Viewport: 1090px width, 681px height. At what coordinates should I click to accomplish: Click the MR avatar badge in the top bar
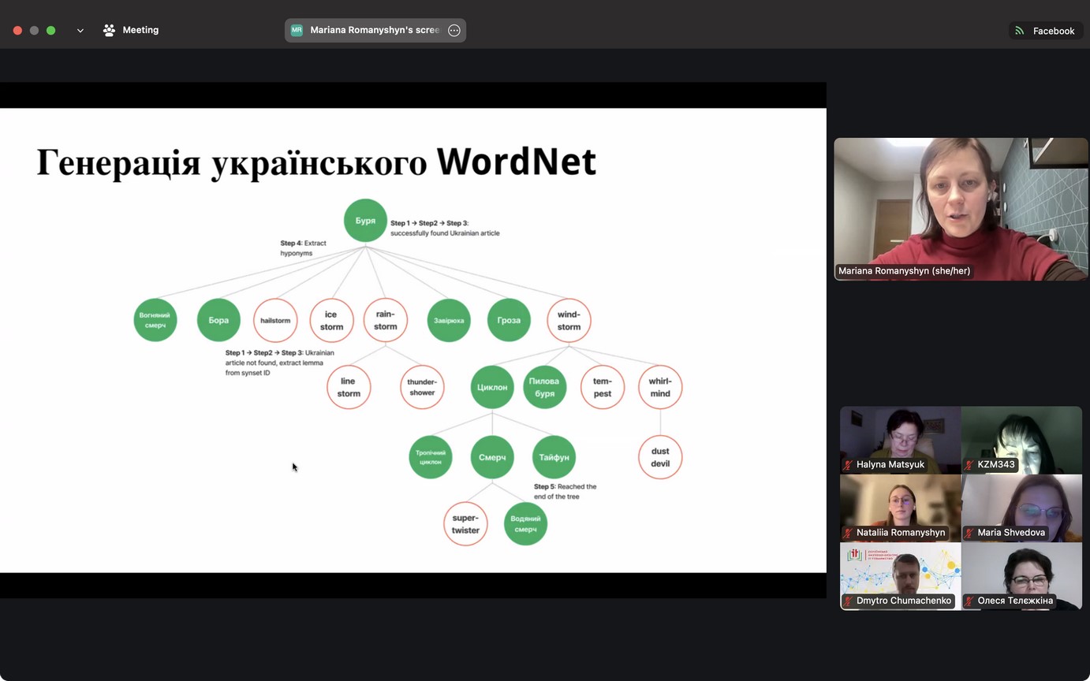pyautogui.click(x=297, y=31)
